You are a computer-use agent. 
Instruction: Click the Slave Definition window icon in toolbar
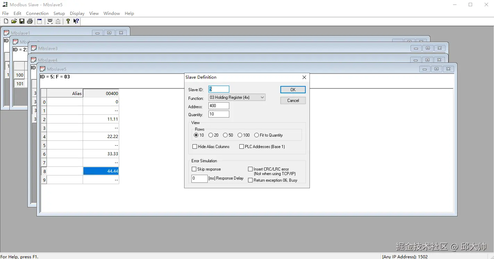(40, 21)
